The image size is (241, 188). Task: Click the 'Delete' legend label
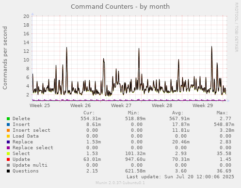coord(21,119)
